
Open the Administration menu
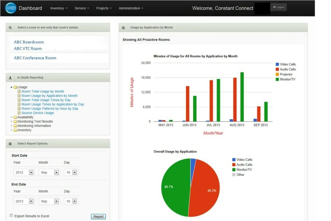tap(131, 8)
